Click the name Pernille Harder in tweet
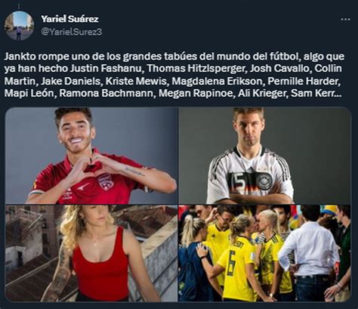This screenshot has height=309, width=358. (304, 81)
